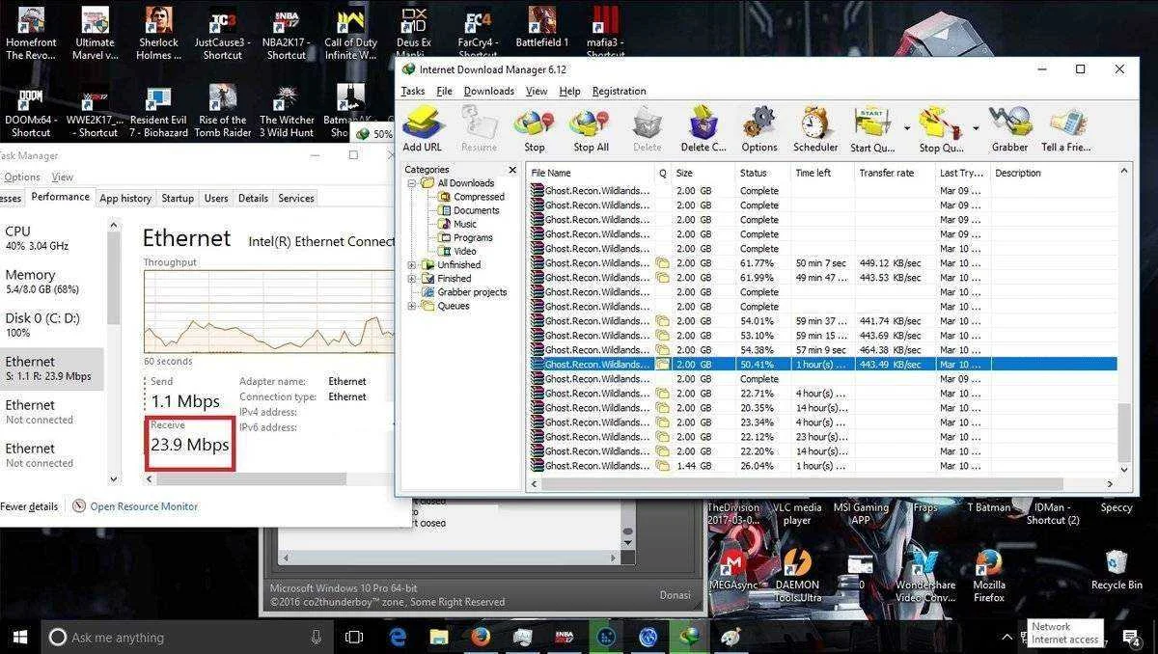Click Fewer details in Task Manager
This screenshot has height=654, width=1158.
click(x=29, y=506)
